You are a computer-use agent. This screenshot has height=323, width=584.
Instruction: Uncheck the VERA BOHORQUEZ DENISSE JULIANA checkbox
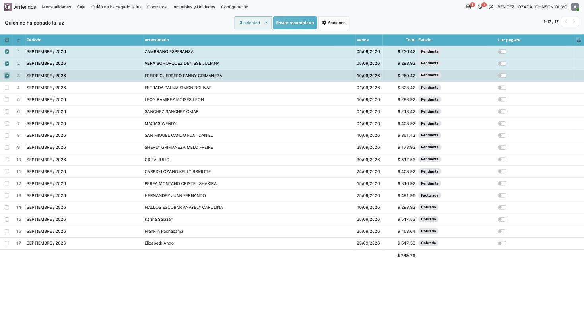[x=7, y=63]
